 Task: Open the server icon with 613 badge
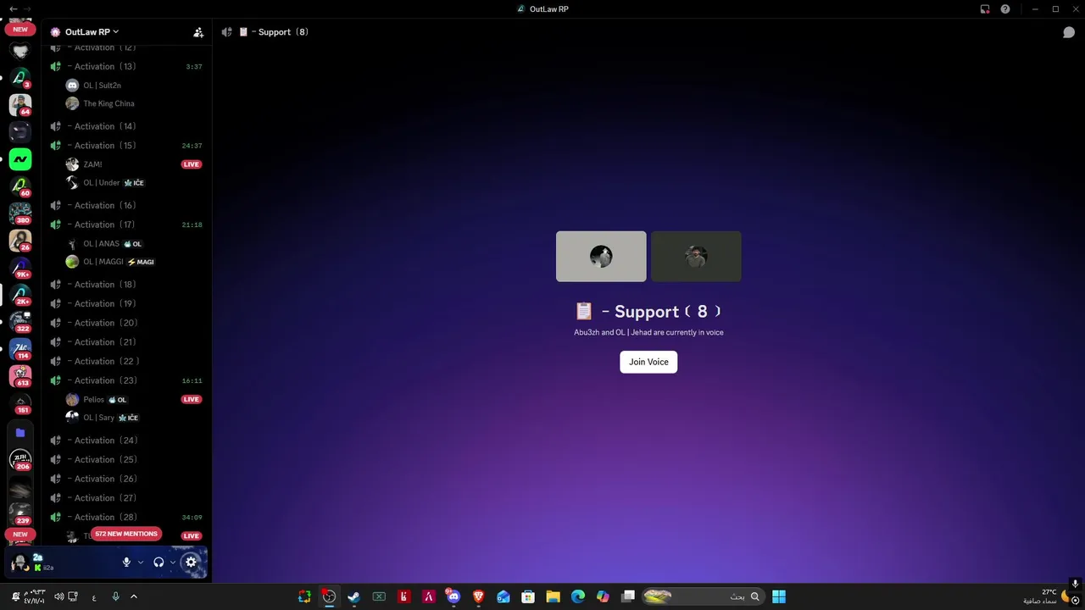[20, 375]
